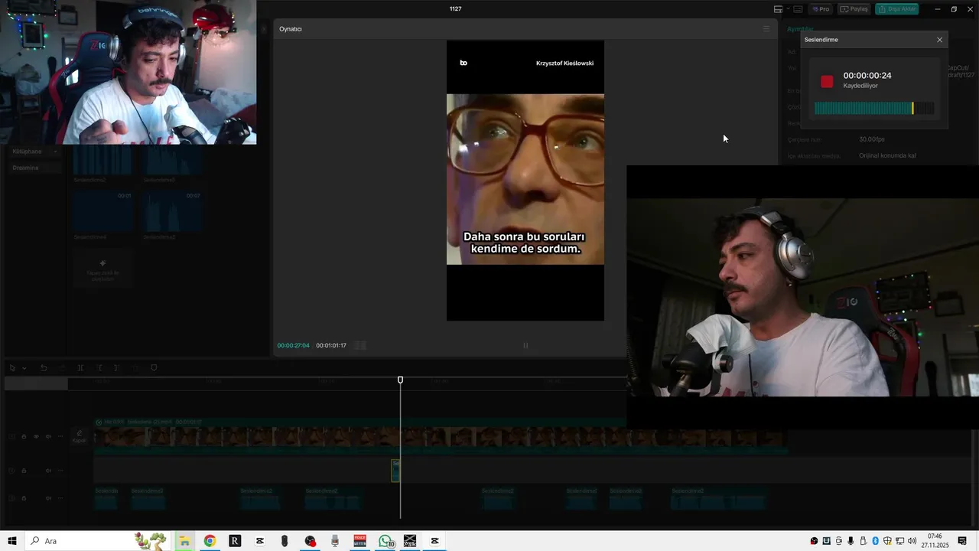Viewport: 979px width, 551px height.
Task: Mute the main video track
Action: [48, 437]
